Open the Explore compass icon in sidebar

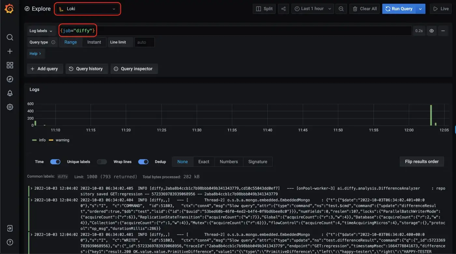point(10,79)
